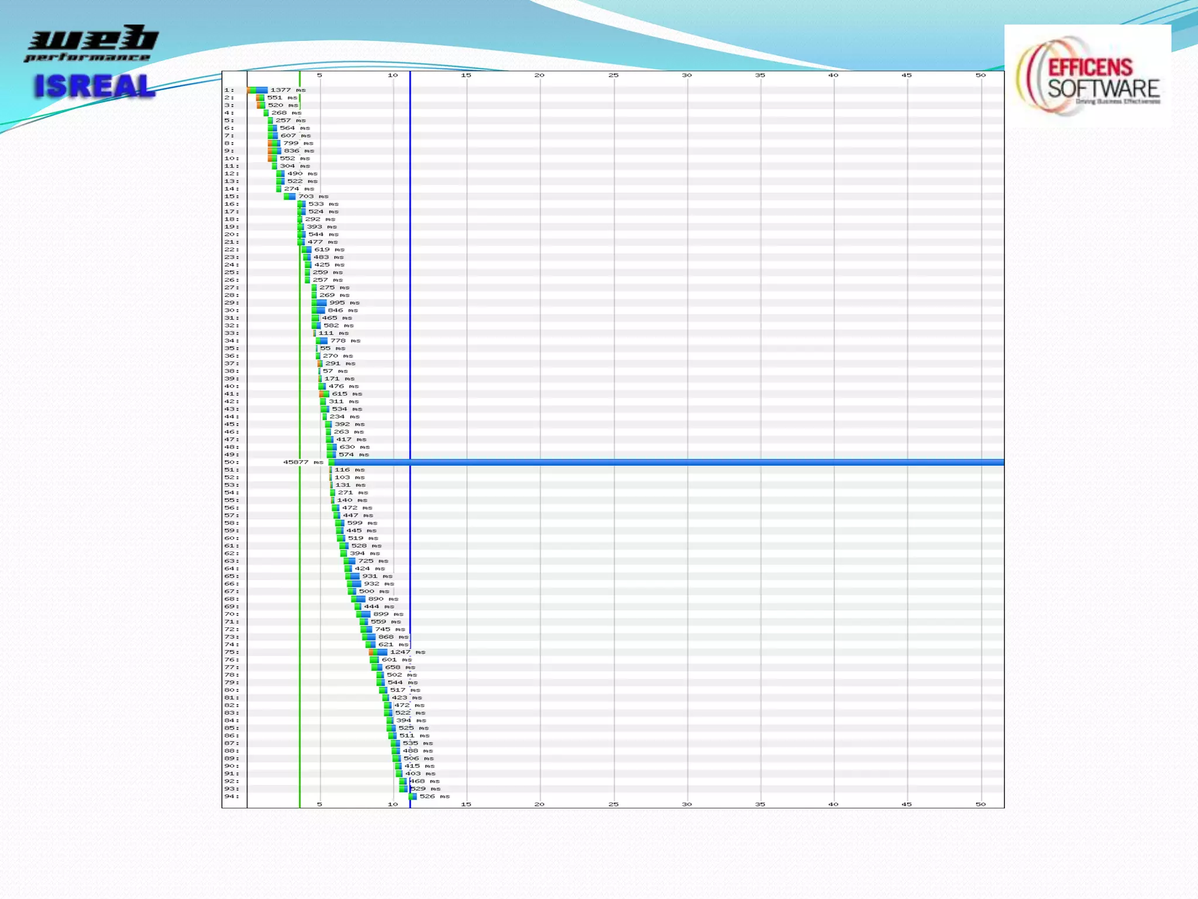Click the 1377 ms bar on row 1
The height and width of the screenshot is (899, 1198).
257,90
